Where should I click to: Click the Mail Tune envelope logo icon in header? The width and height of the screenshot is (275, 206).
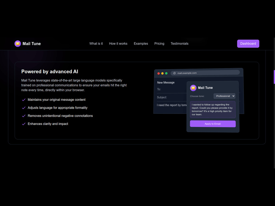coord(18,44)
